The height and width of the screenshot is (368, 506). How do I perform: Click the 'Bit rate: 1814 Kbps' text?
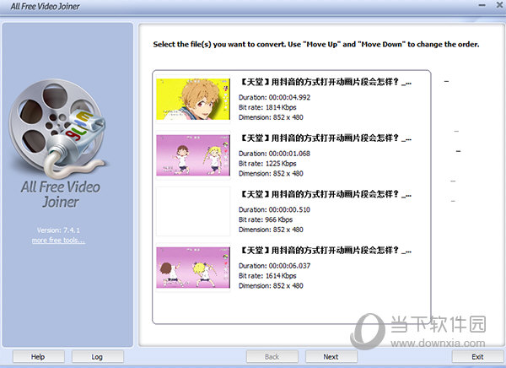click(267, 107)
